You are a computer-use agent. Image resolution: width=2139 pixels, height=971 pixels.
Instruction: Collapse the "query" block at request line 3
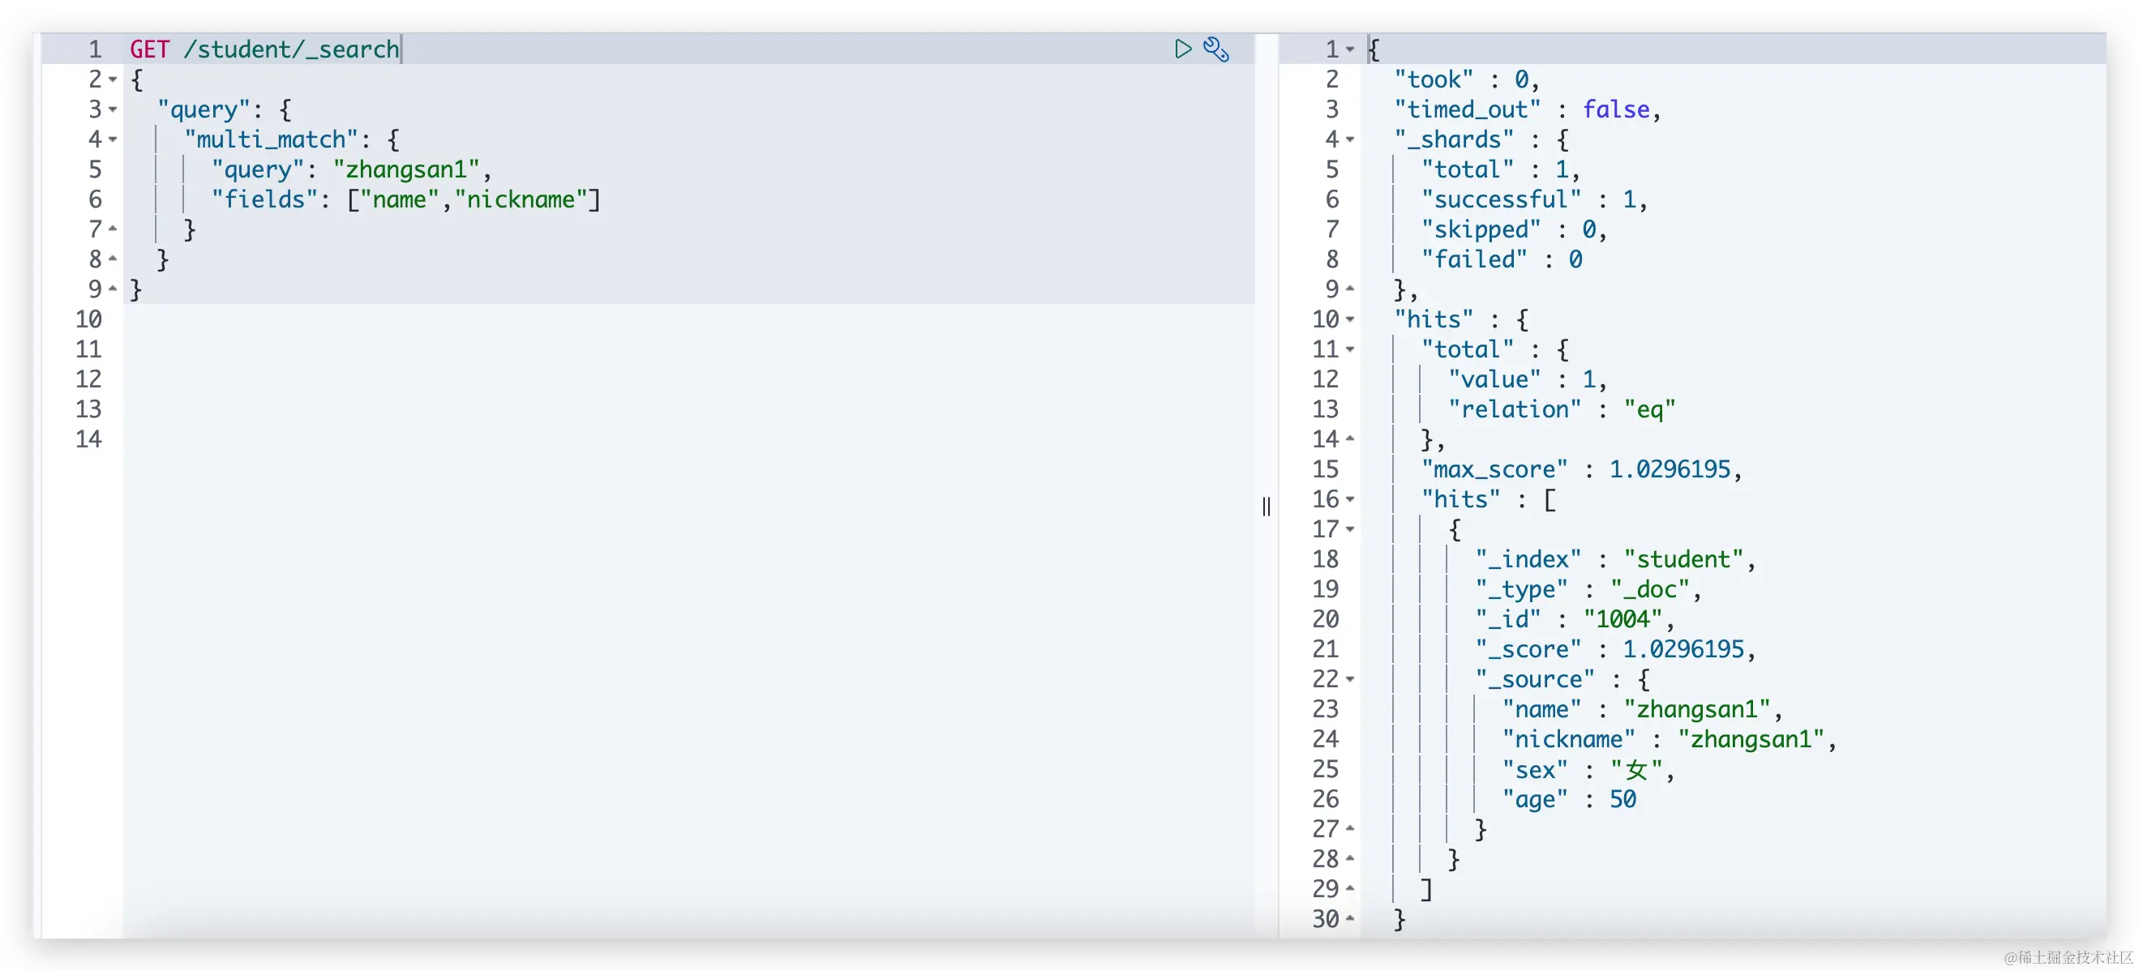pos(114,109)
